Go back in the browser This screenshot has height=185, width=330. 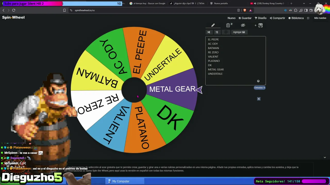(x=3, y=10)
